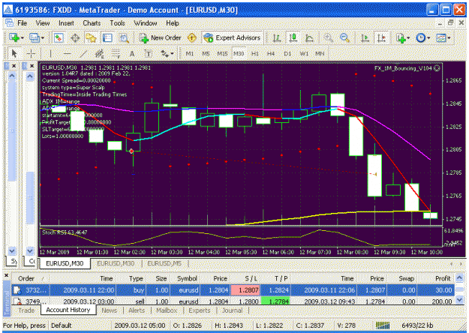Select the buy order row 3732

pos(233,290)
